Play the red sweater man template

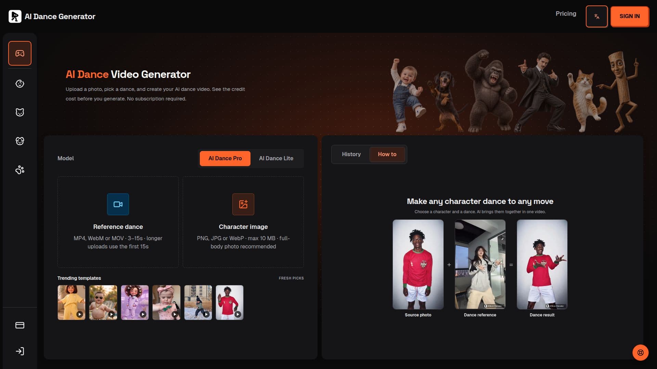230,303
